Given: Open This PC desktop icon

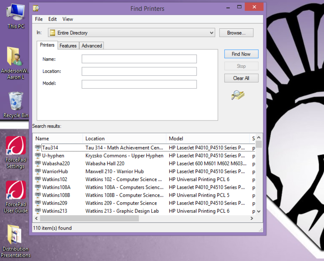Looking at the screenshot, I should click(16, 13).
